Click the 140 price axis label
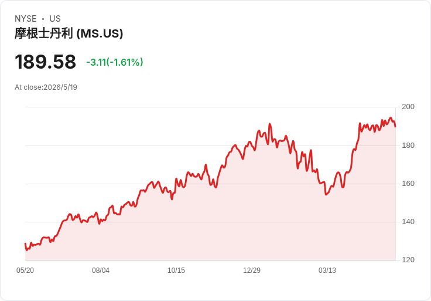 (x=408, y=222)
